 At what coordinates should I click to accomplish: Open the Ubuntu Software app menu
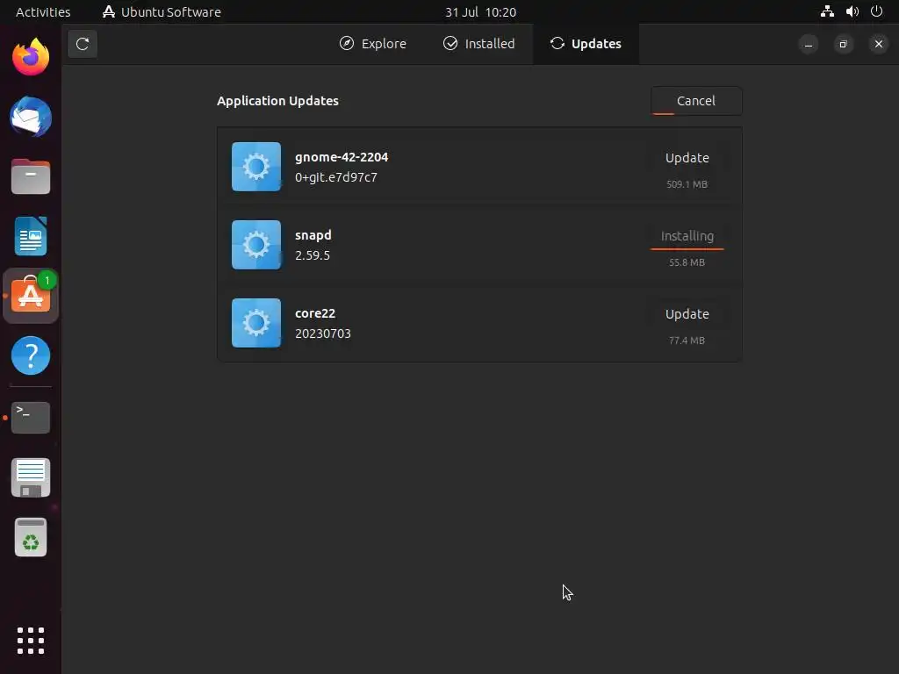162,12
